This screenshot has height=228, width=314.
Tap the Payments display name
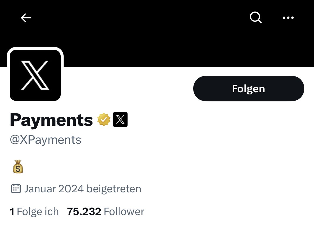click(52, 120)
